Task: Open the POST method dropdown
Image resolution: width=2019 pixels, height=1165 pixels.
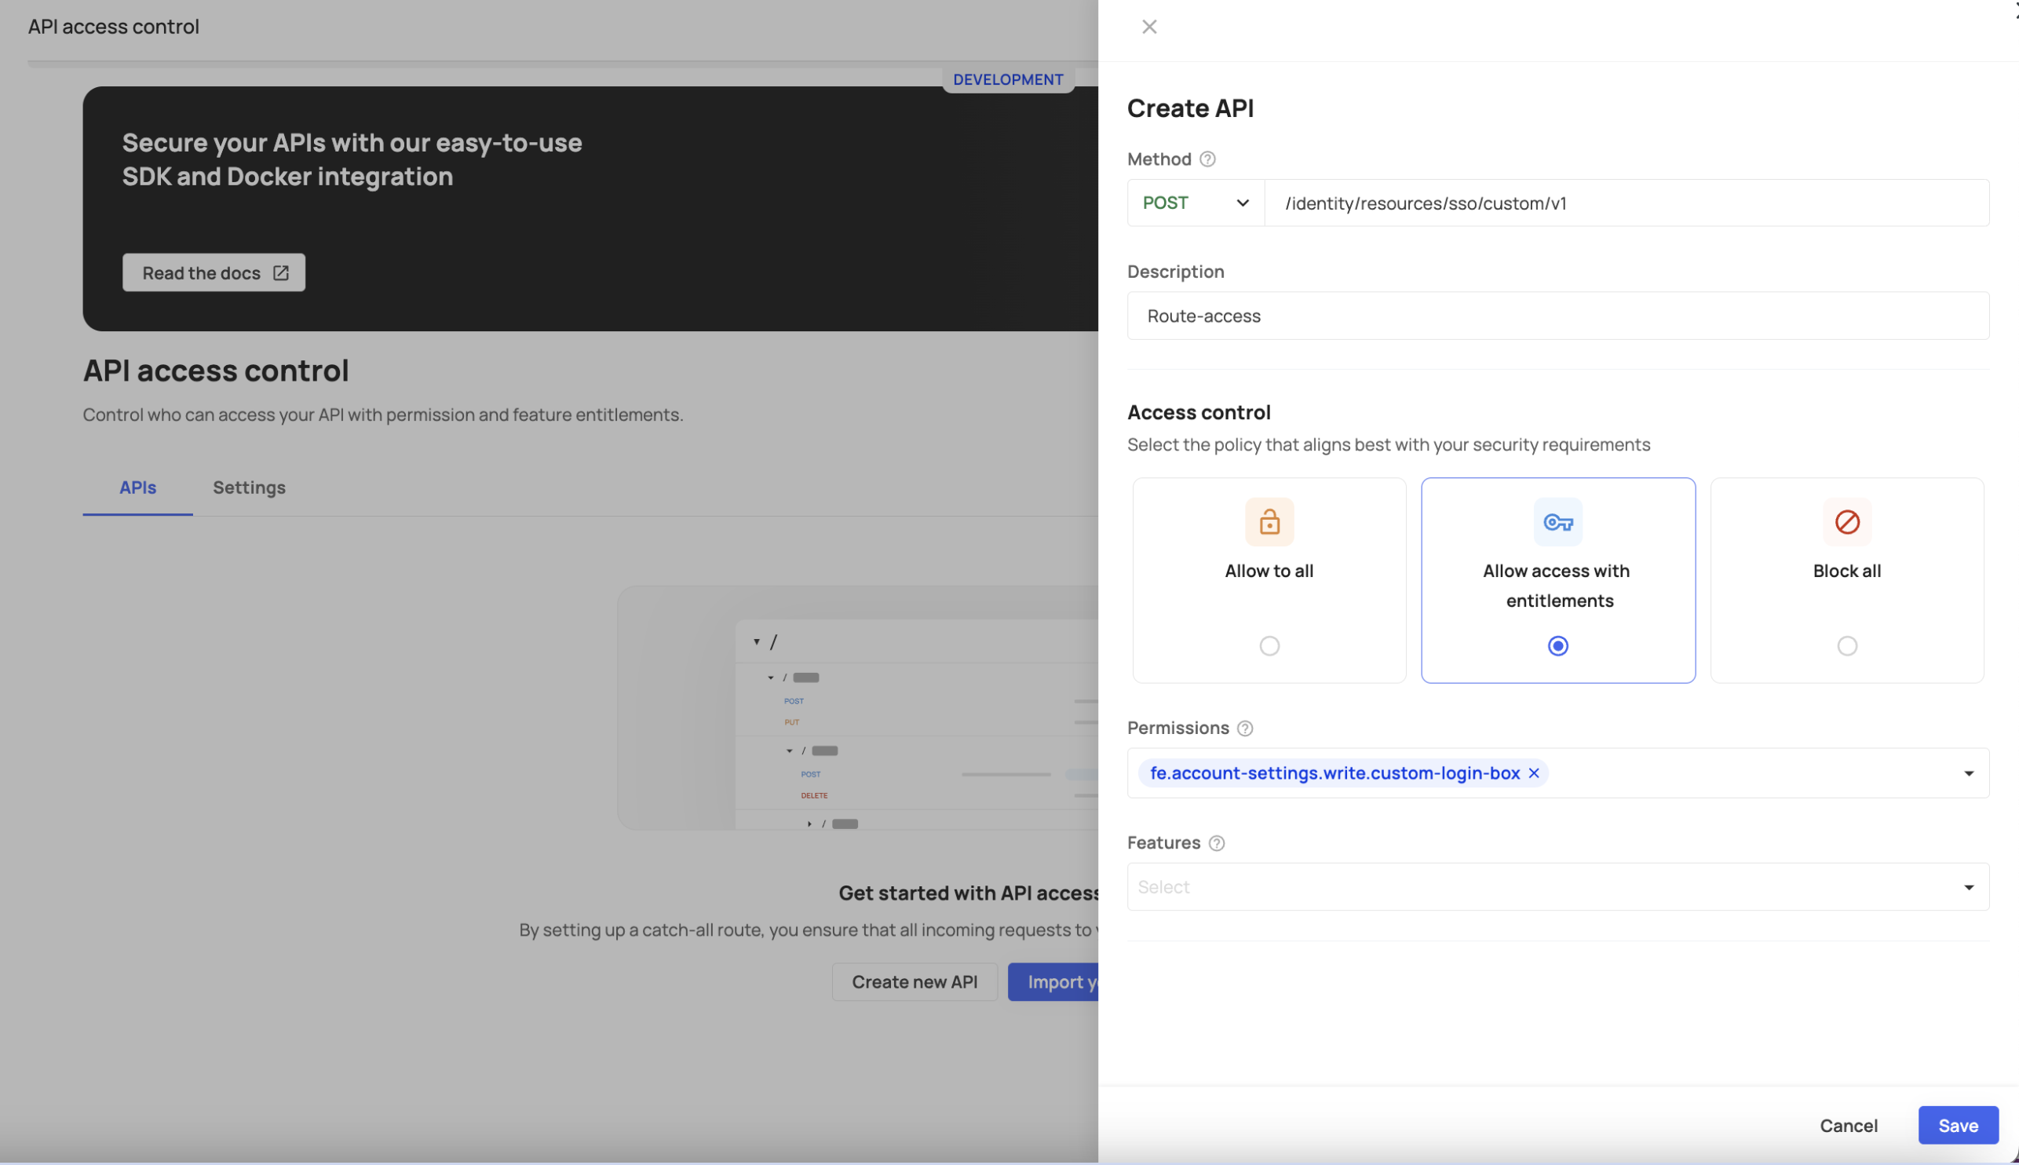Action: [1194, 203]
